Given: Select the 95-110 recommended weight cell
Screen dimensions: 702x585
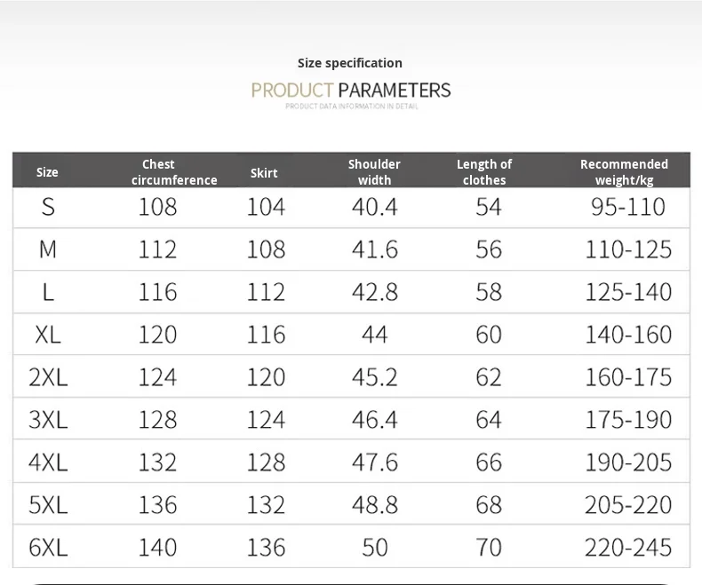Looking at the screenshot, I should click(x=627, y=207).
